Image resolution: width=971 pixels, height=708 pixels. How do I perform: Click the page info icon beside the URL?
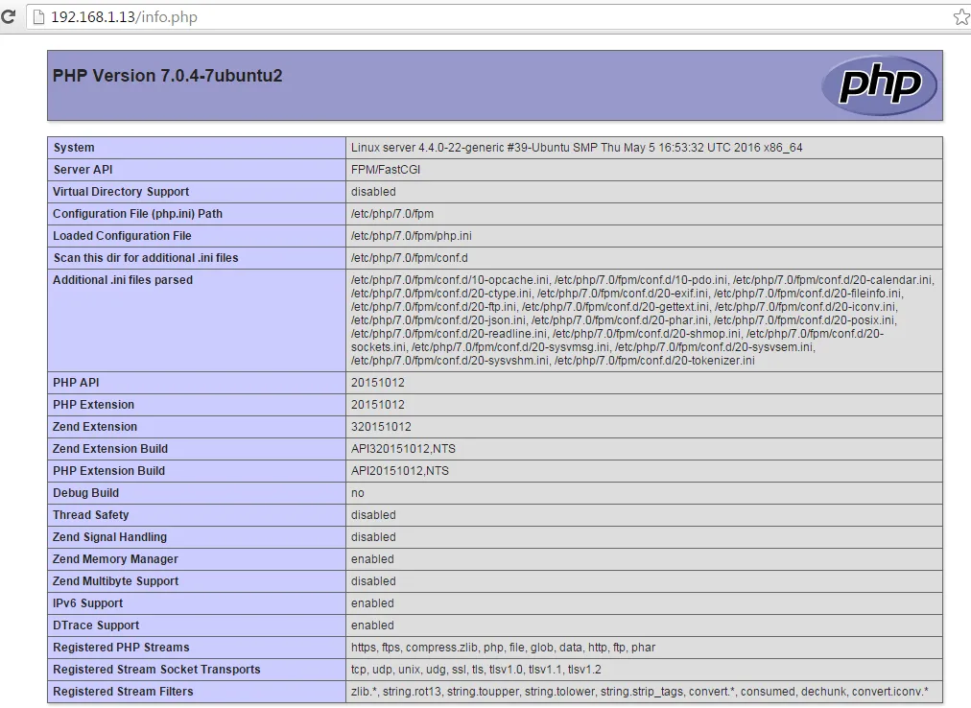[37, 17]
